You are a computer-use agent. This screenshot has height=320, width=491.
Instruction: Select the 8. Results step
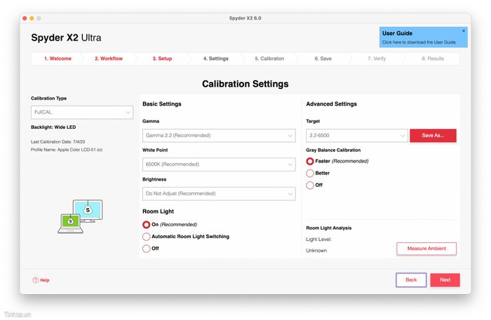(433, 58)
